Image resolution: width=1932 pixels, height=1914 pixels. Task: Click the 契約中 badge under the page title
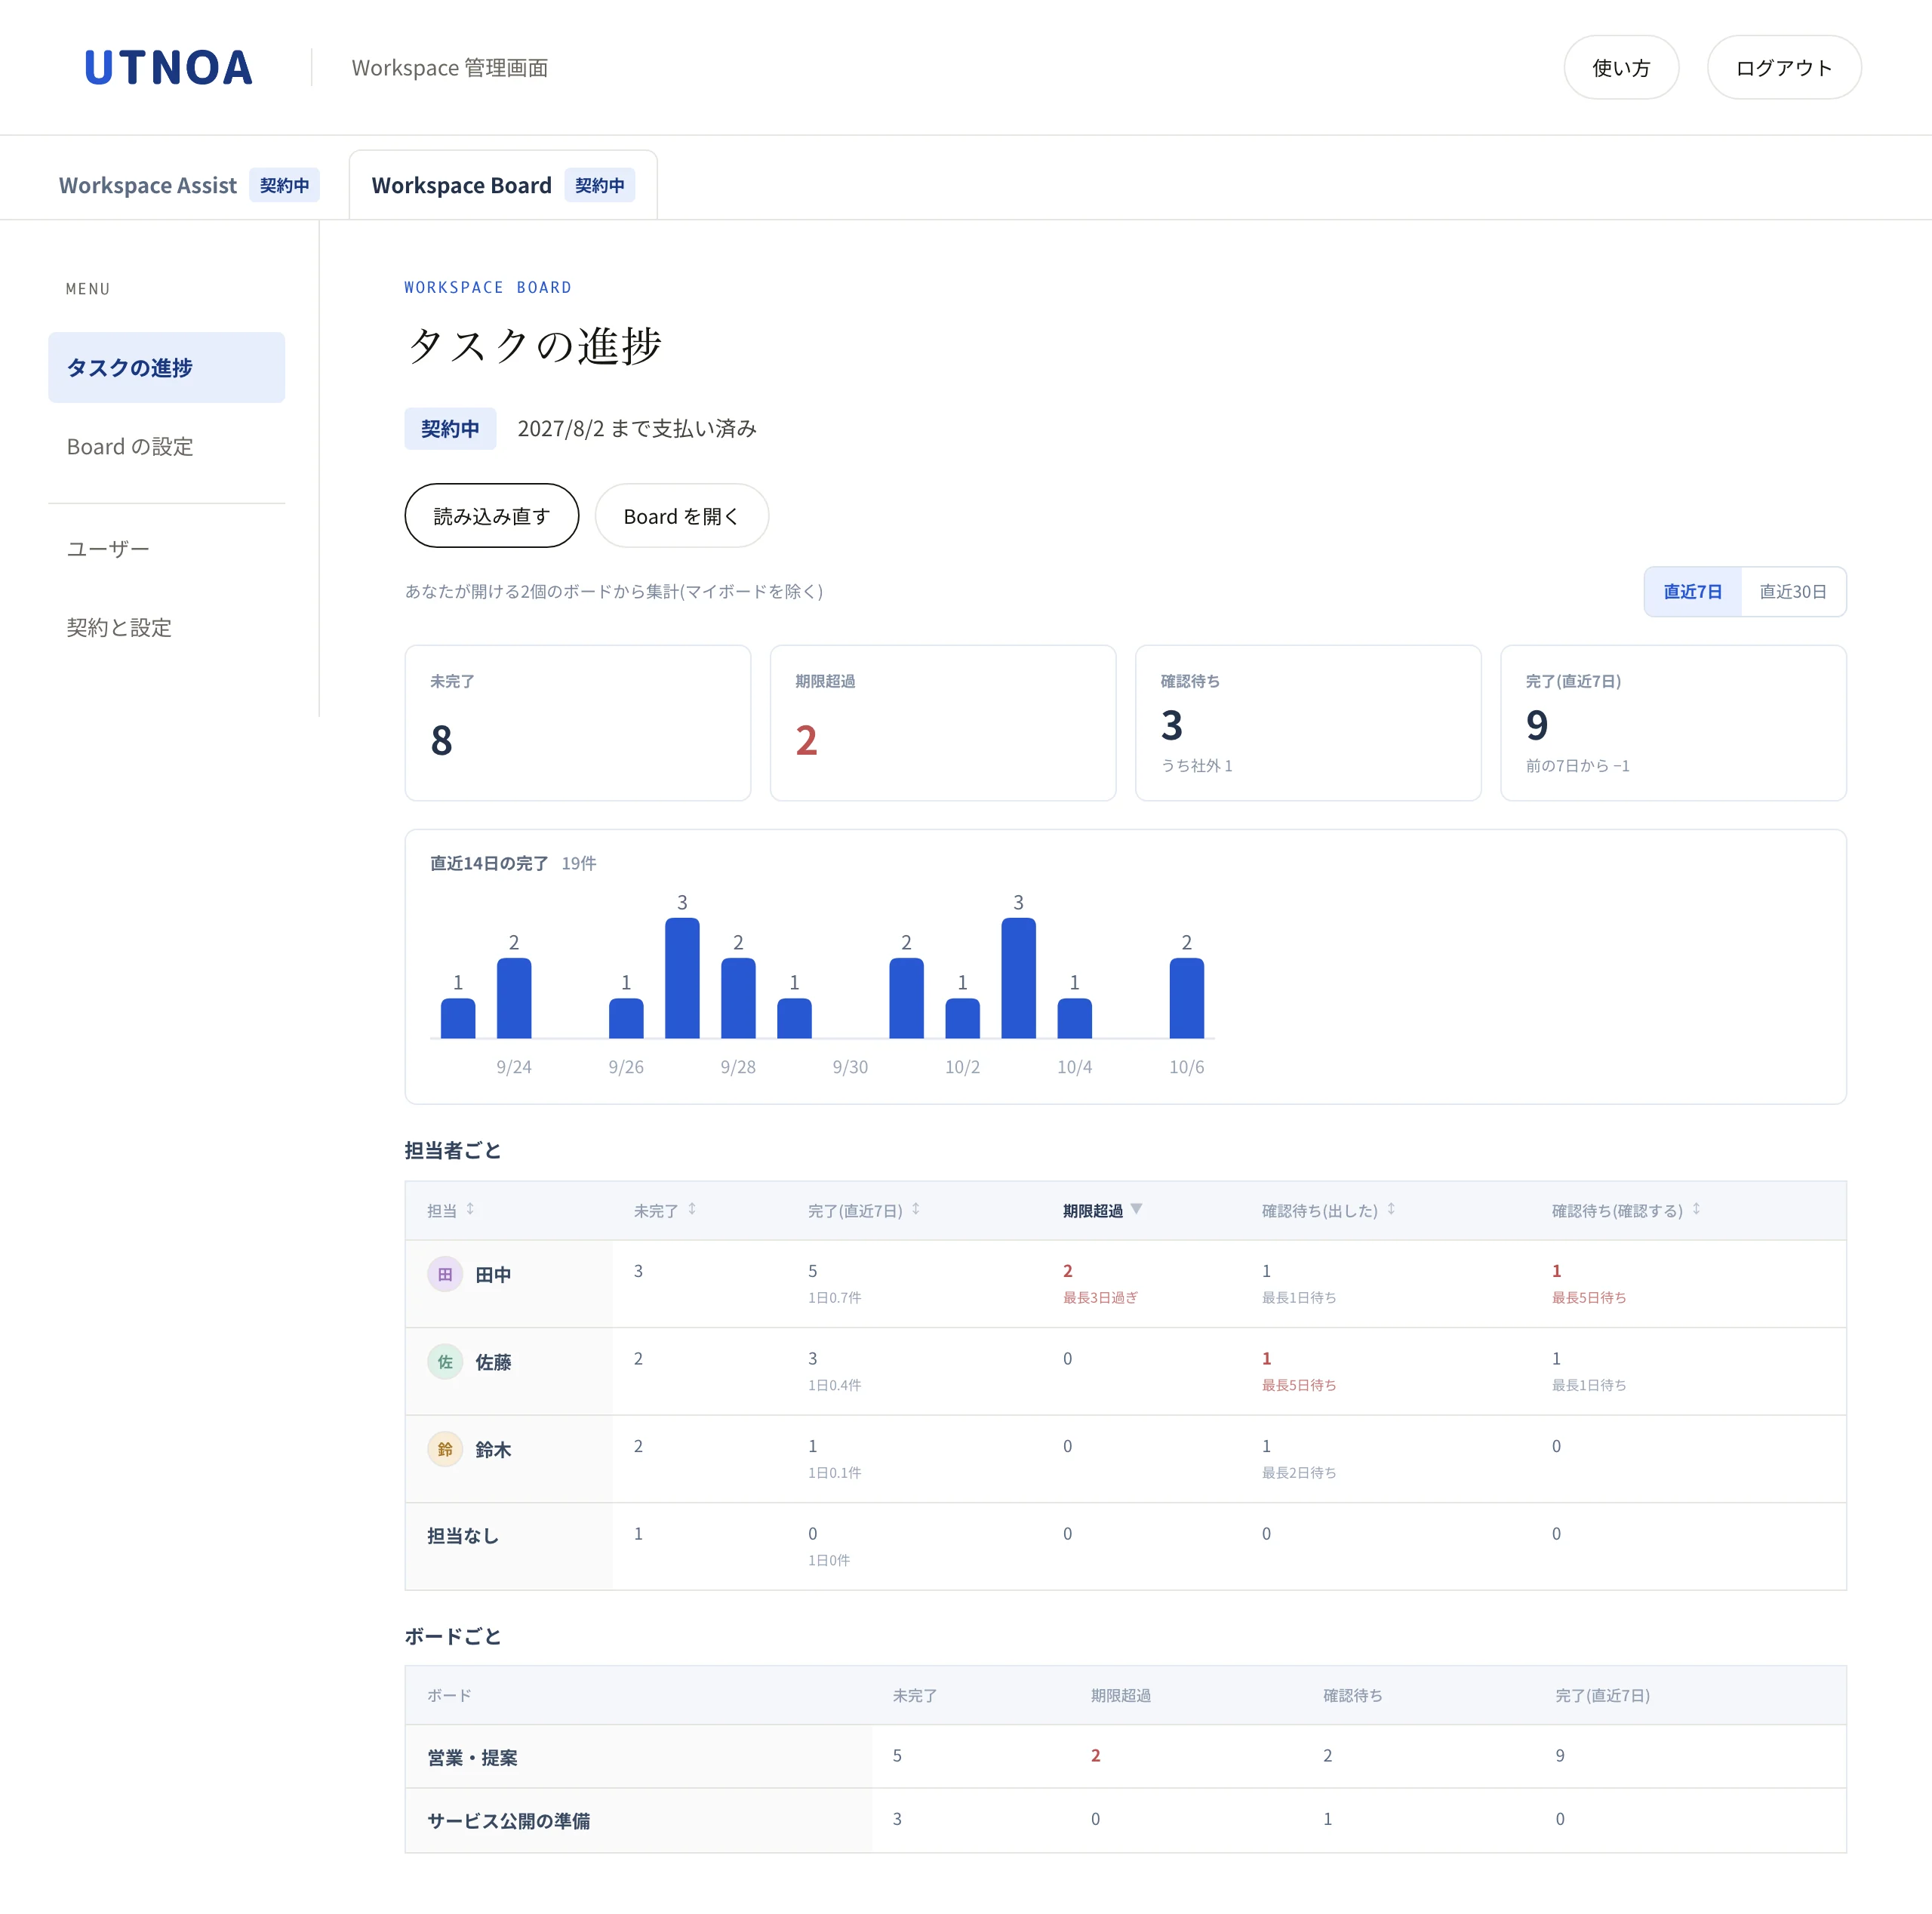tap(450, 429)
